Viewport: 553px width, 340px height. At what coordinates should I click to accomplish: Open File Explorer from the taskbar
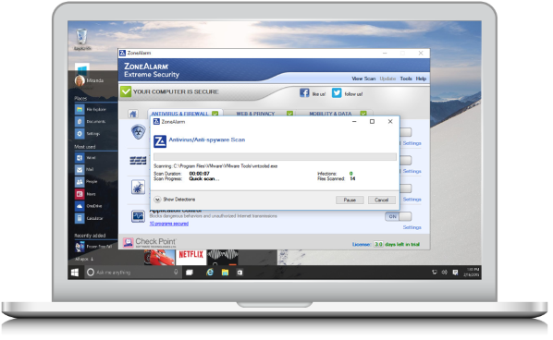tap(225, 273)
